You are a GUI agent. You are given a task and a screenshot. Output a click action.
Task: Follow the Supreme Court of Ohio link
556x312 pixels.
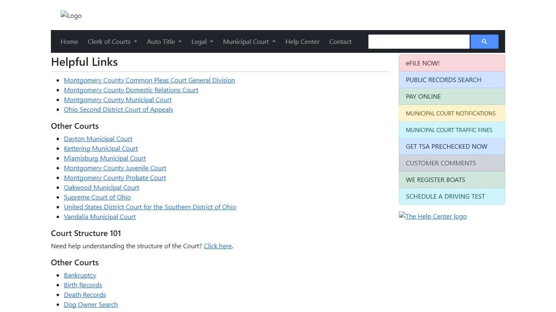[x=97, y=197]
